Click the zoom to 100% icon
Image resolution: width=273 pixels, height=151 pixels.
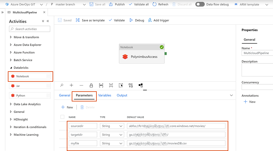[x=101, y=85]
